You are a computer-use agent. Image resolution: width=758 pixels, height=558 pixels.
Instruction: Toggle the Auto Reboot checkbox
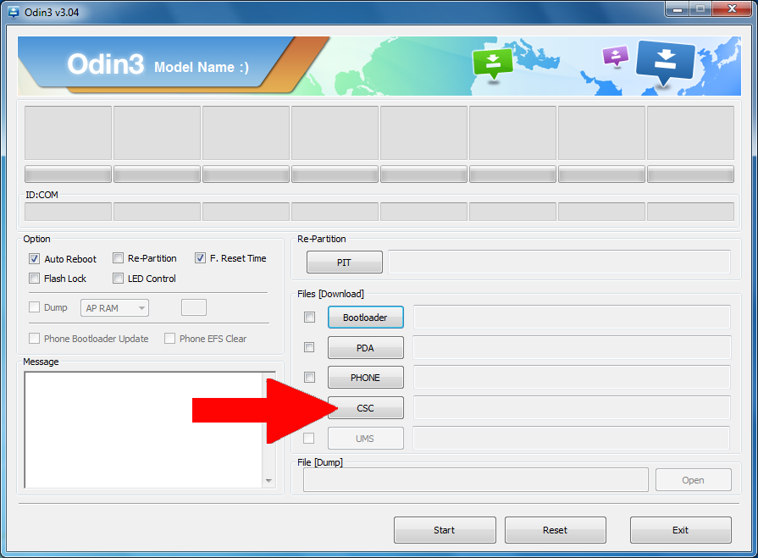coord(34,259)
